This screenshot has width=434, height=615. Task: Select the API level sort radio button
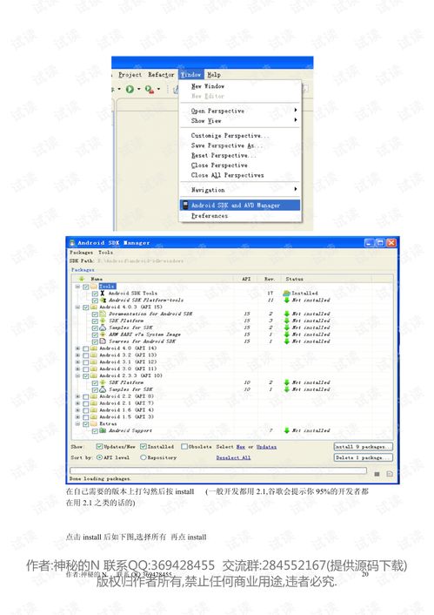(x=99, y=457)
